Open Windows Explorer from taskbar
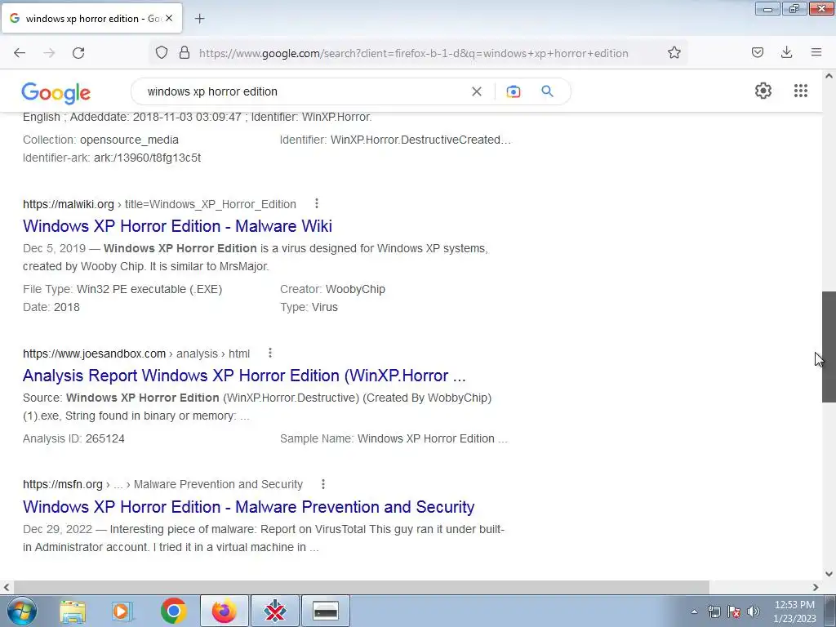 [x=73, y=611]
